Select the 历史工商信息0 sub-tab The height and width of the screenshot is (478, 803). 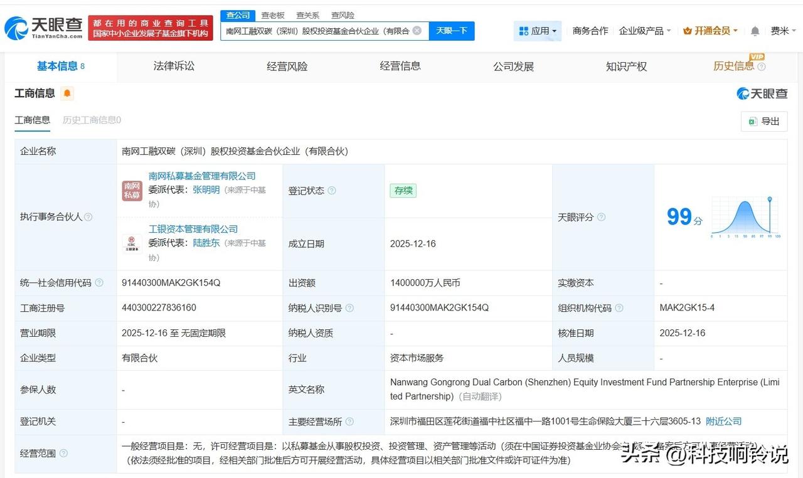(x=92, y=120)
